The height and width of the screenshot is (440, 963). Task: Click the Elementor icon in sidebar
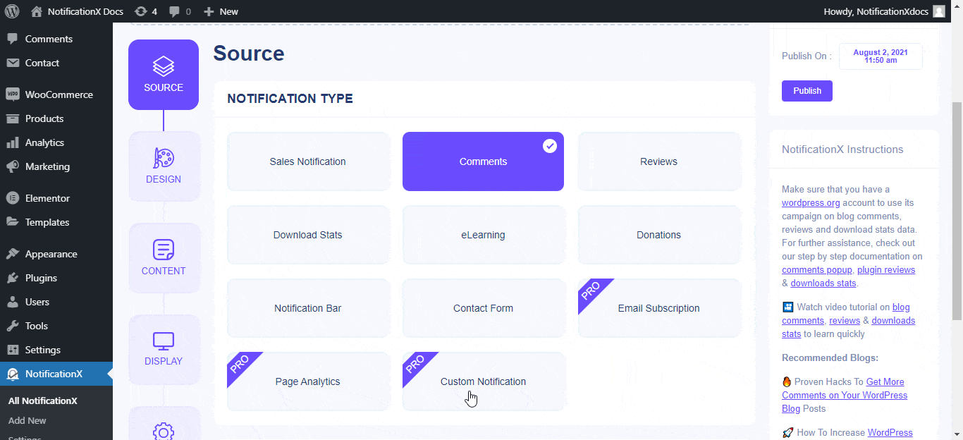click(x=12, y=198)
